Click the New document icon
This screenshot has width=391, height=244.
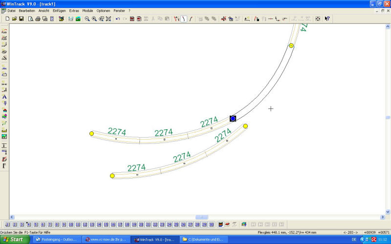(x=7, y=19)
